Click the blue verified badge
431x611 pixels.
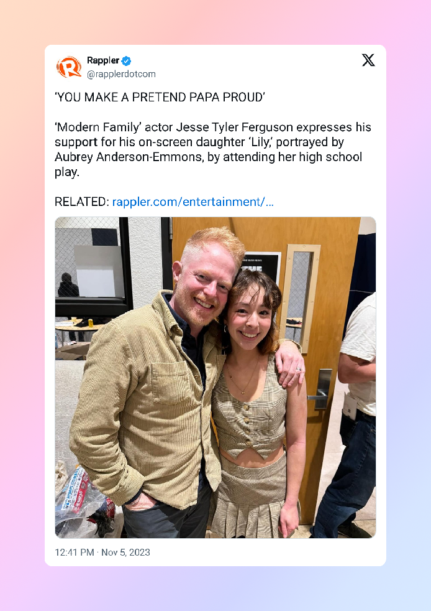(x=126, y=61)
